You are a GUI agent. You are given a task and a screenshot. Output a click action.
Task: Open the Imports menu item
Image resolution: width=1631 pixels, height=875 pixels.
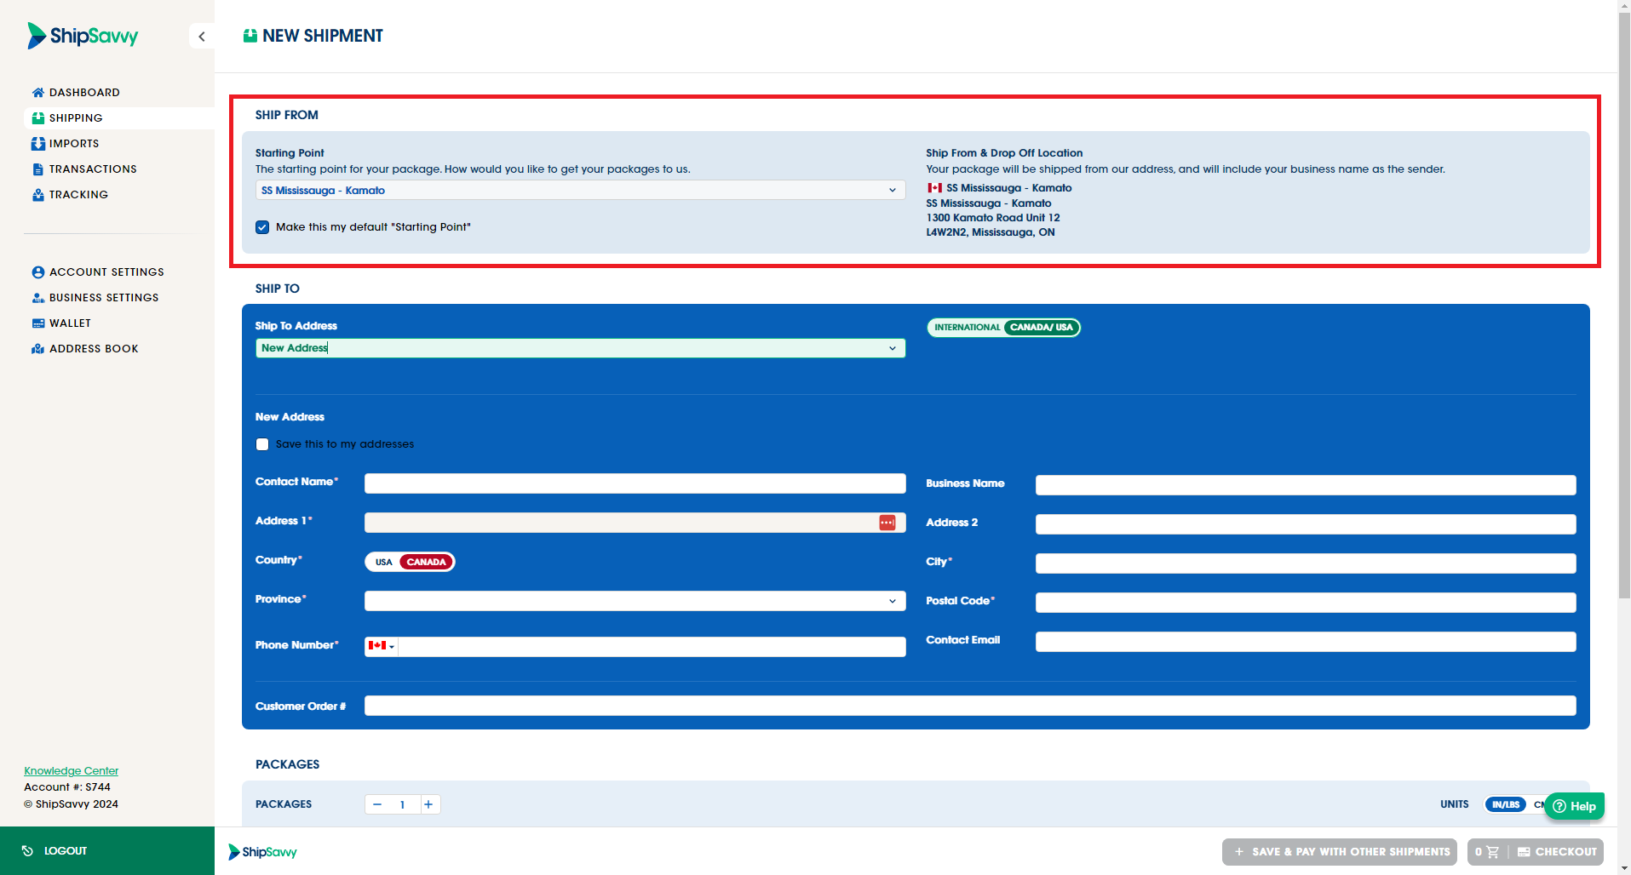coord(74,144)
